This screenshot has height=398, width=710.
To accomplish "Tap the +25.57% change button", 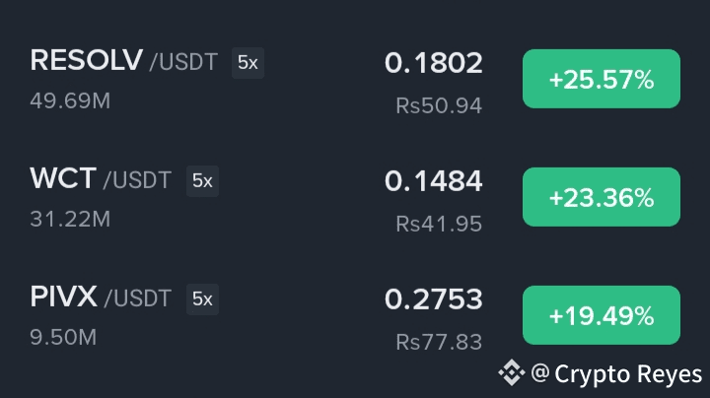I will (x=601, y=79).
